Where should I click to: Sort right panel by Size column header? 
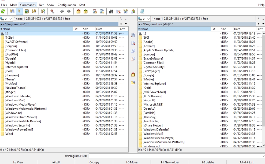(226, 29)
